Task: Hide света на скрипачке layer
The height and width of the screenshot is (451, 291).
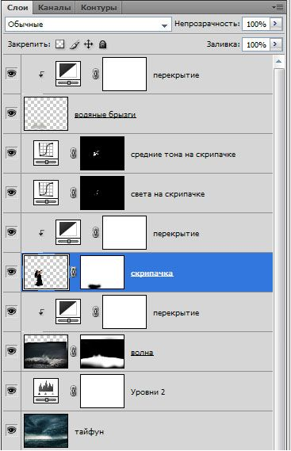Action: tap(12, 192)
